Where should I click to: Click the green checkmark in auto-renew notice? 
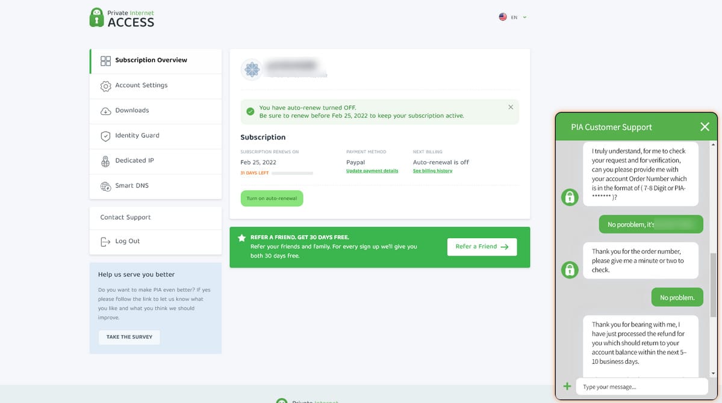click(250, 111)
